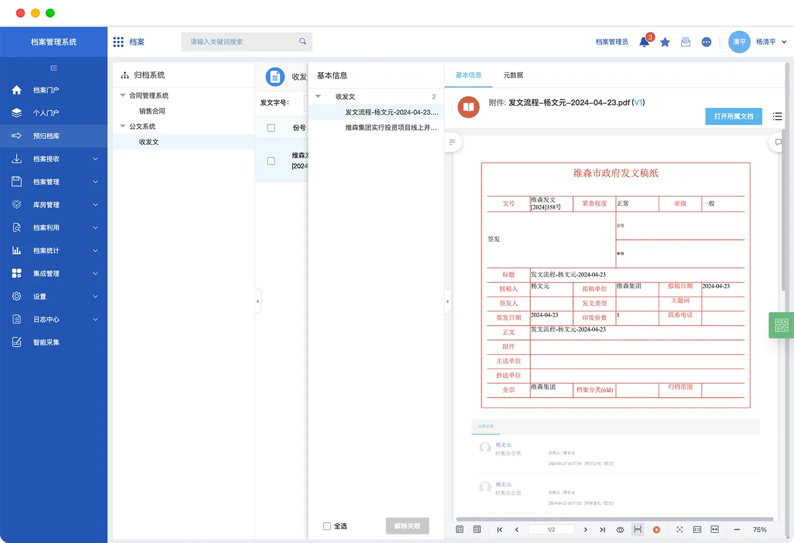This screenshot has width=794, height=543.
Task: Click the 档案管理员 role link
Action: click(612, 42)
